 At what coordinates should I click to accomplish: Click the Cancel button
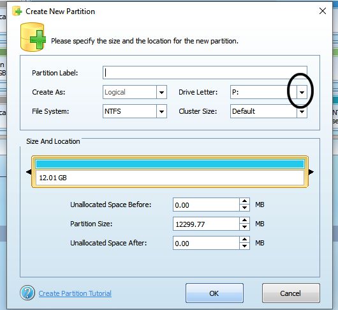click(x=291, y=293)
